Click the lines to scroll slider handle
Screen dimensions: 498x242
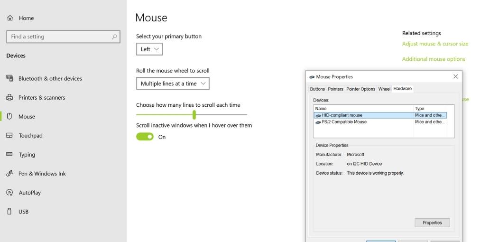click(x=194, y=115)
